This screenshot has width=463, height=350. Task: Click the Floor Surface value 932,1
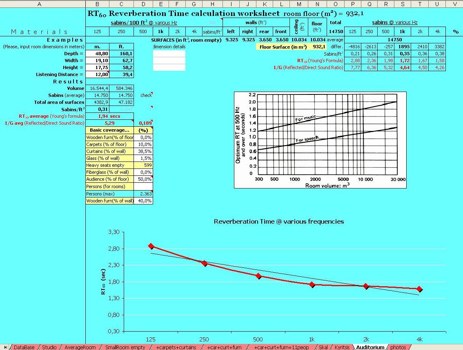(317, 47)
